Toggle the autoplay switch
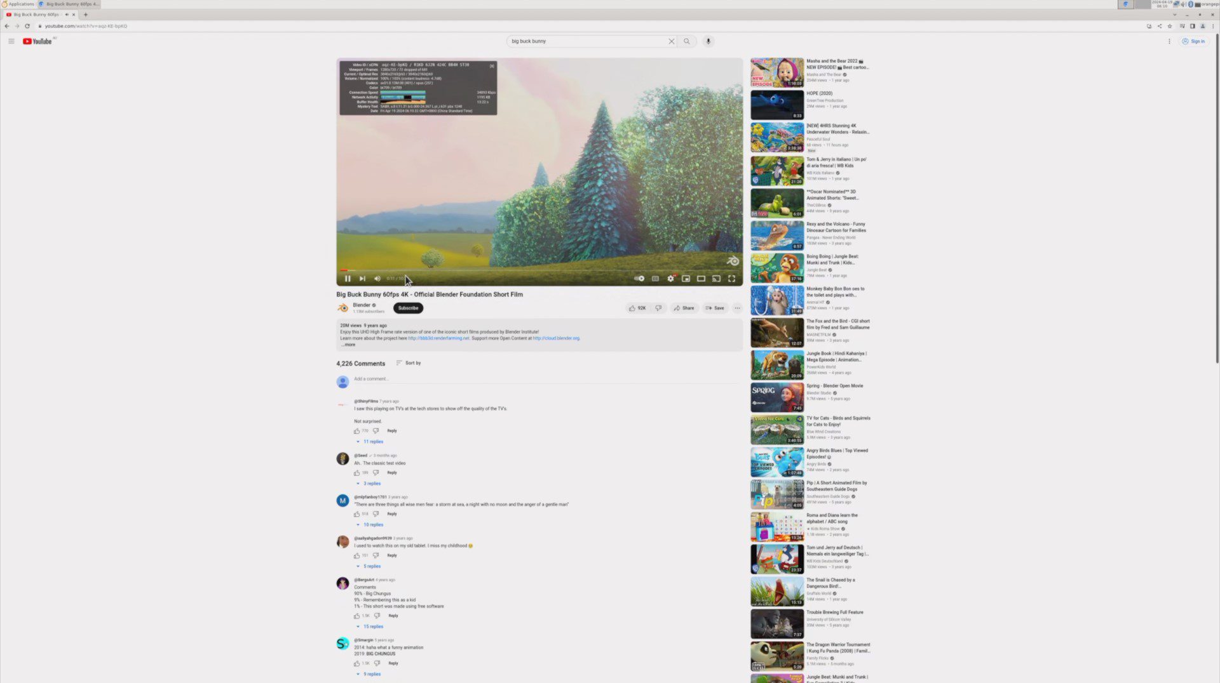Screen dimensions: 1220x683 pyautogui.click(x=639, y=279)
